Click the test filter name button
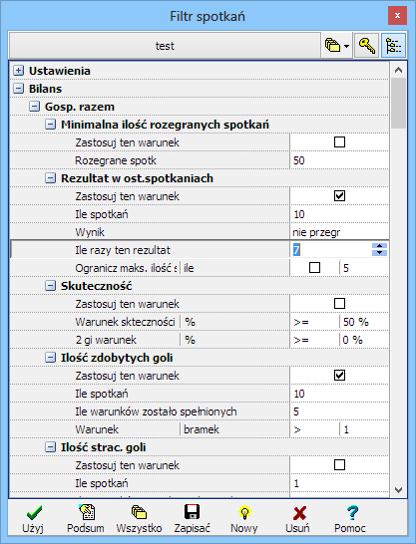 pos(165,46)
